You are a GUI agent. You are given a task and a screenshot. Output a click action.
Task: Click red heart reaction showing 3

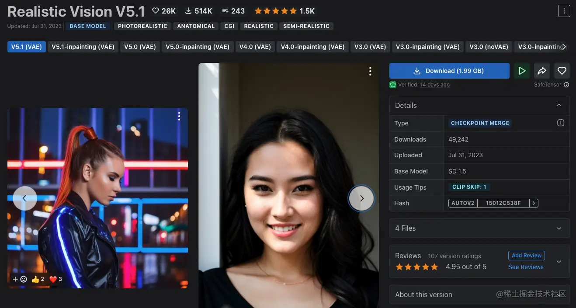56,279
